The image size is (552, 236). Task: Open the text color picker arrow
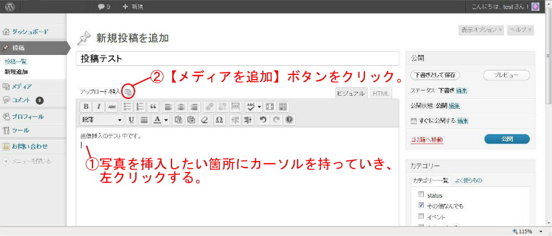pos(166,120)
